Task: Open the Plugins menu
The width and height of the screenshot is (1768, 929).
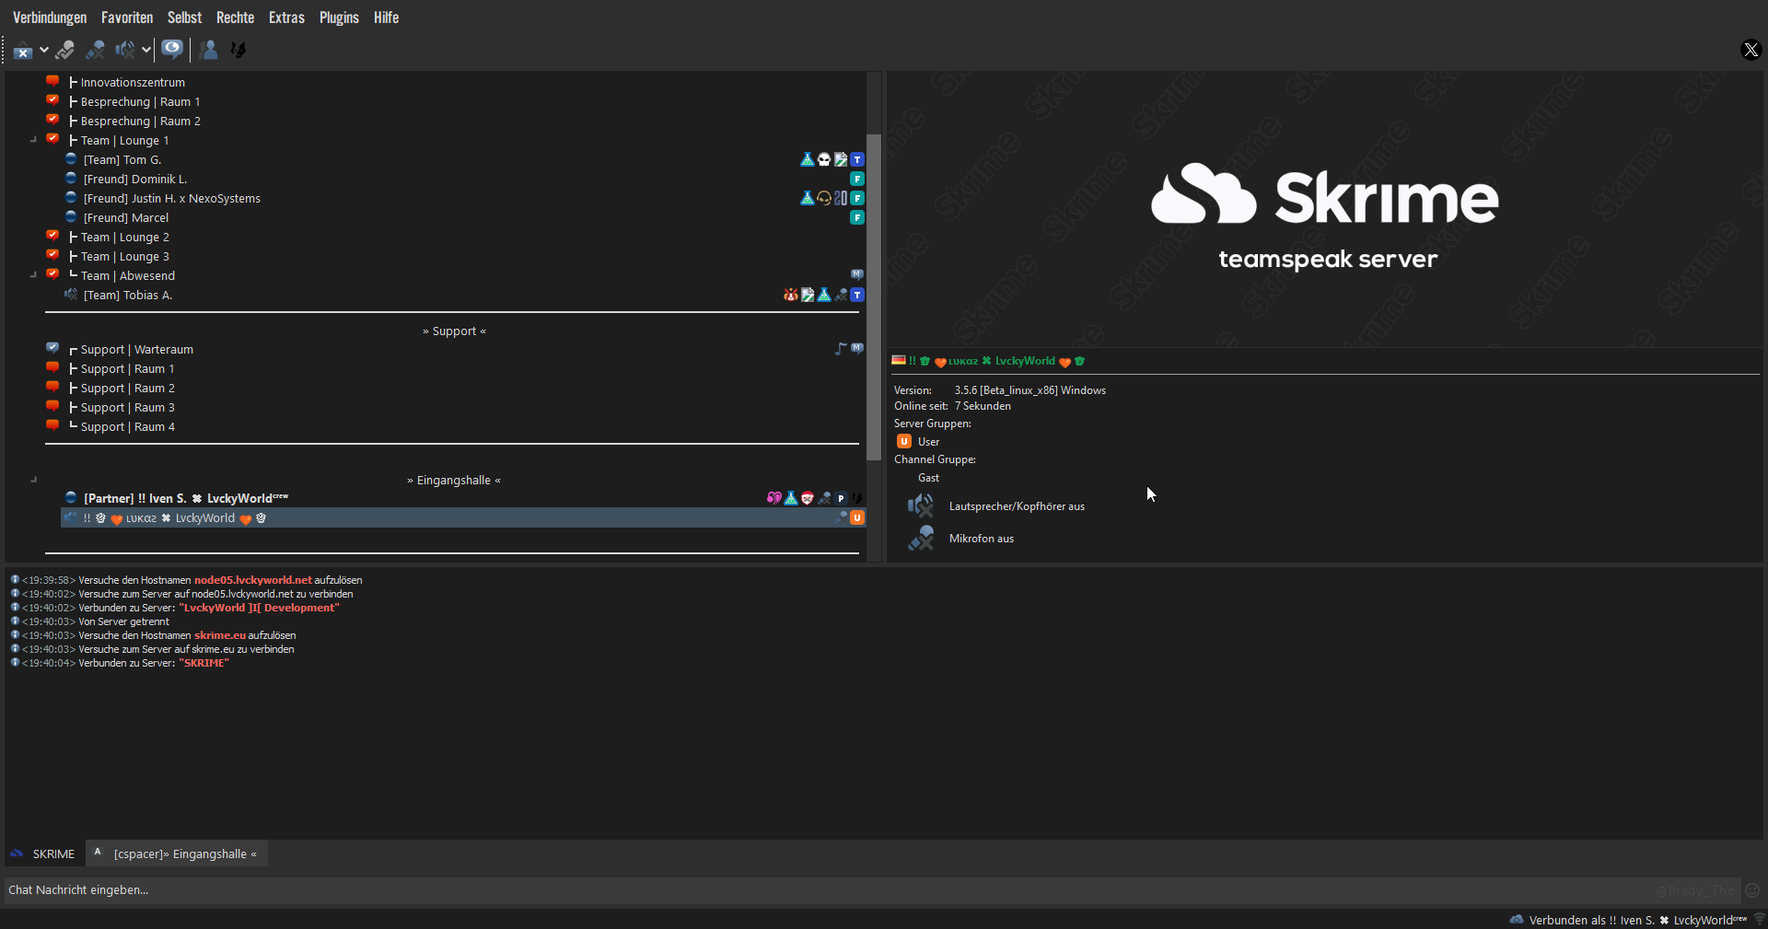Action: pos(339,17)
